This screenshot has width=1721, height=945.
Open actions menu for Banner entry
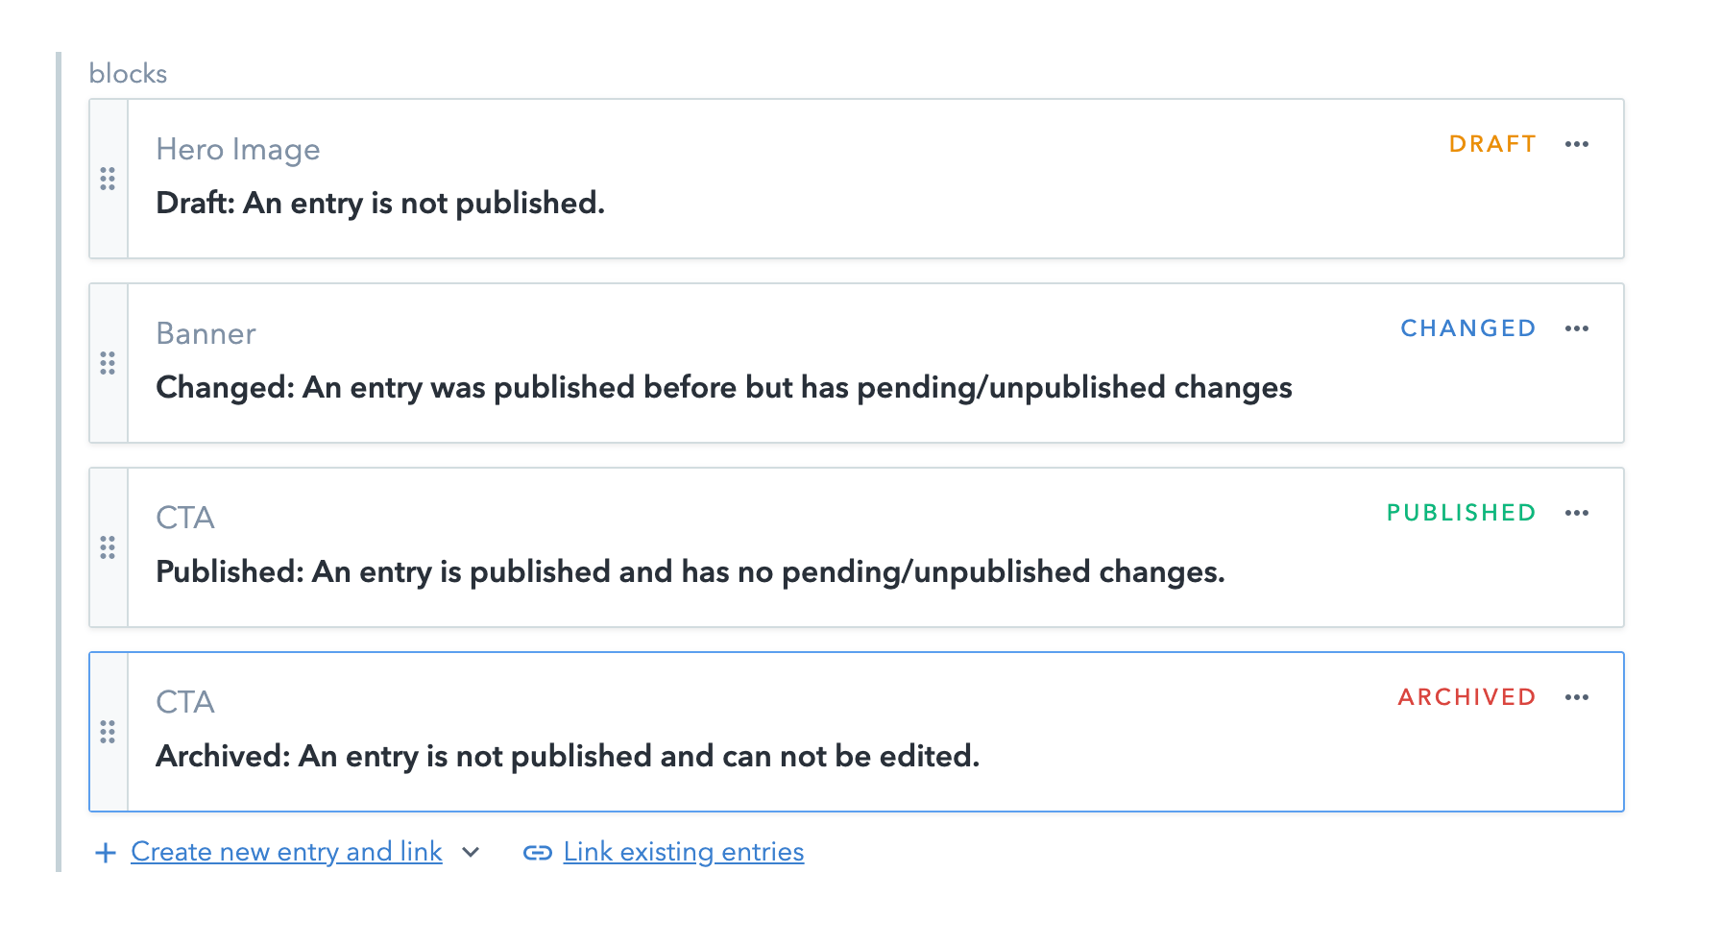click(x=1576, y=328)
